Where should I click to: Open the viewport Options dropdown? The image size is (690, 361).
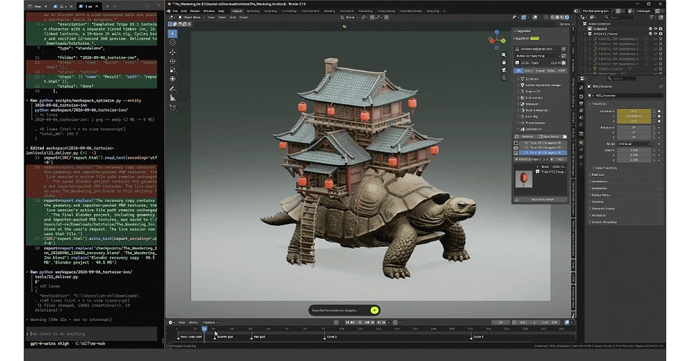pos(565,24)
